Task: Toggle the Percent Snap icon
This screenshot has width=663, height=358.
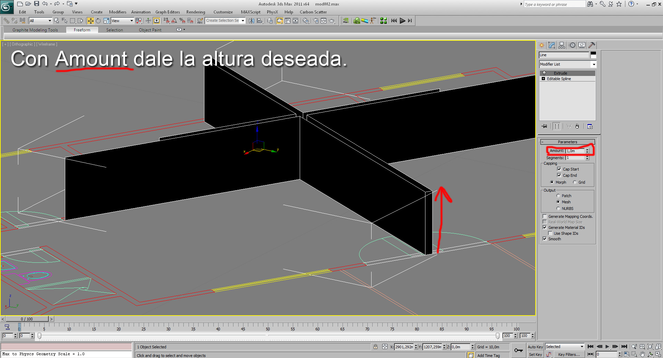Action: tap(182, 21)
